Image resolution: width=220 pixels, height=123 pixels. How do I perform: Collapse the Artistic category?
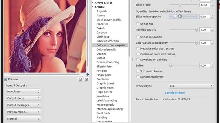pos(92,7)
